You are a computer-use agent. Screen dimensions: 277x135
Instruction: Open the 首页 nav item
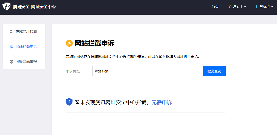[215, 7]
